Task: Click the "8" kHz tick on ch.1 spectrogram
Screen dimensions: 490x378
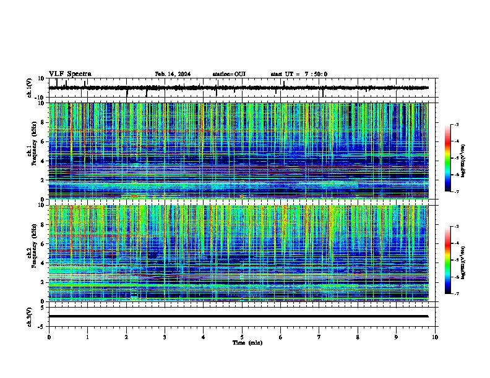Action: (x=43, y=122)
